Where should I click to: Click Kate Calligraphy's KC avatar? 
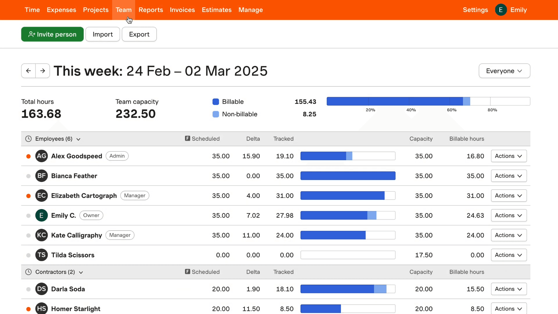point(42,235)
